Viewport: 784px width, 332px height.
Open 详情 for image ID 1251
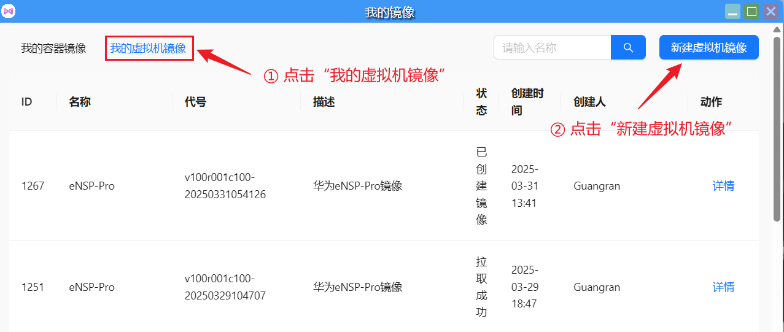pos(724,287)
